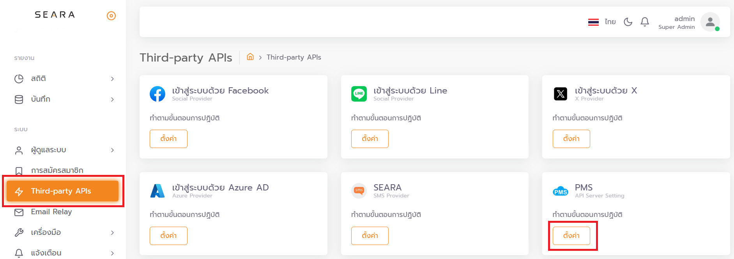Open the Email Relay menu item
The width and height of the screenshot is (734, 259).
tap(51, 212)
